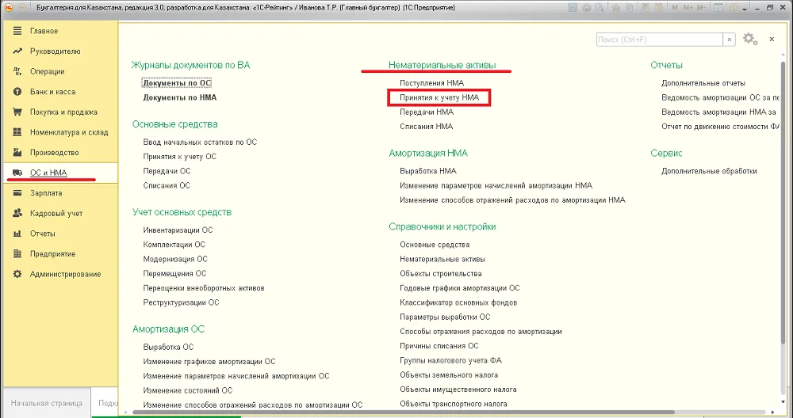Click the Руководителю chart icon in sidebar
The image size is (793, 418).
point(17,51)
